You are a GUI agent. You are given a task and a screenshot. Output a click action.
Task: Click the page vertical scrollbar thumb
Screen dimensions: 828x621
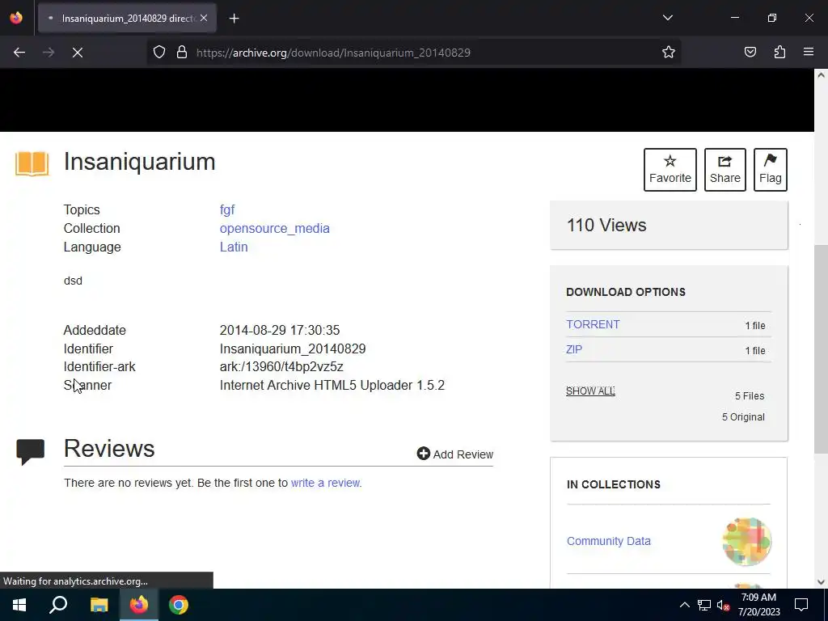(x=822, y=349)
